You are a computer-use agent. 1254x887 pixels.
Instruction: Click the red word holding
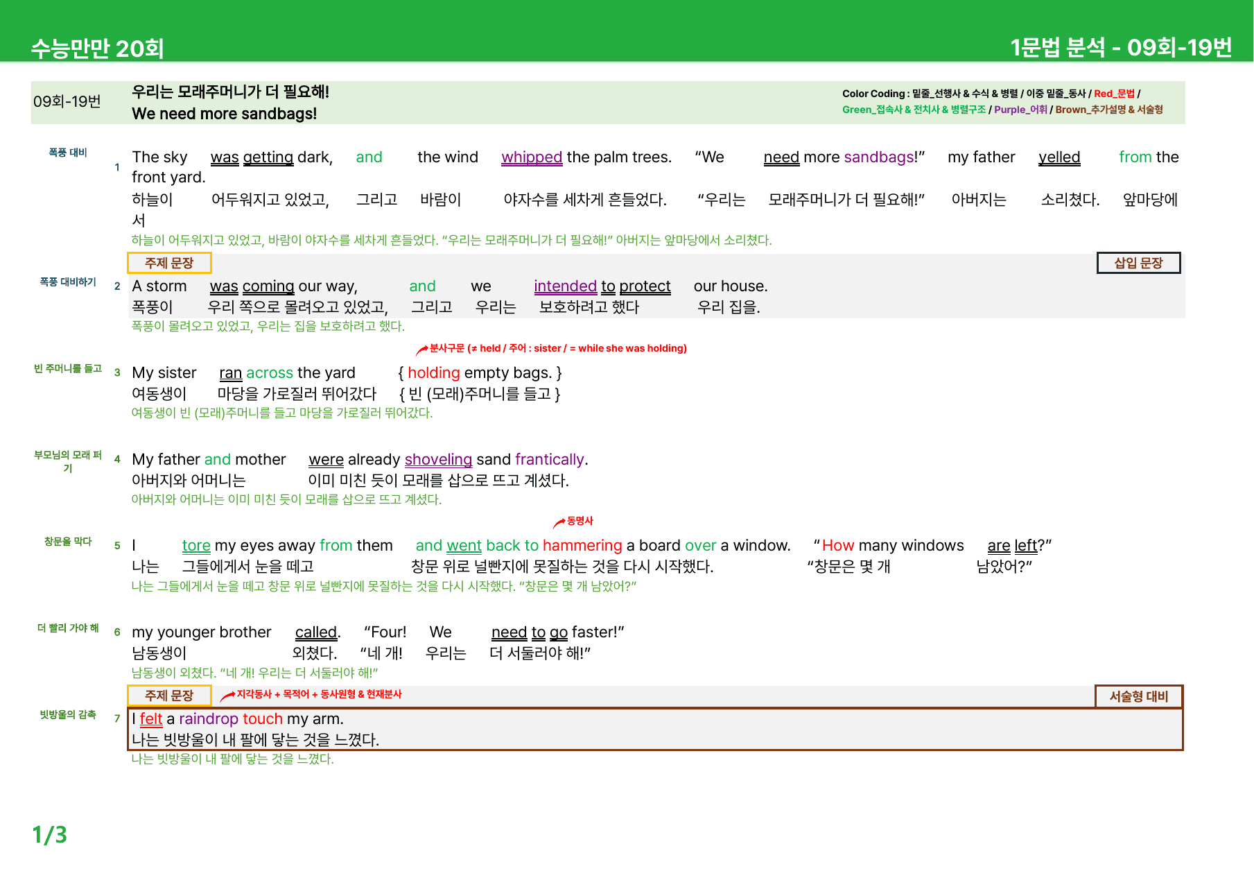434,373
